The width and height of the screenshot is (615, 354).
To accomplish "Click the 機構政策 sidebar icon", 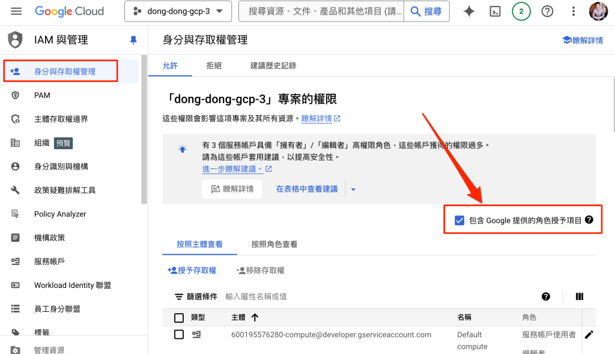I will pos(15,237).
